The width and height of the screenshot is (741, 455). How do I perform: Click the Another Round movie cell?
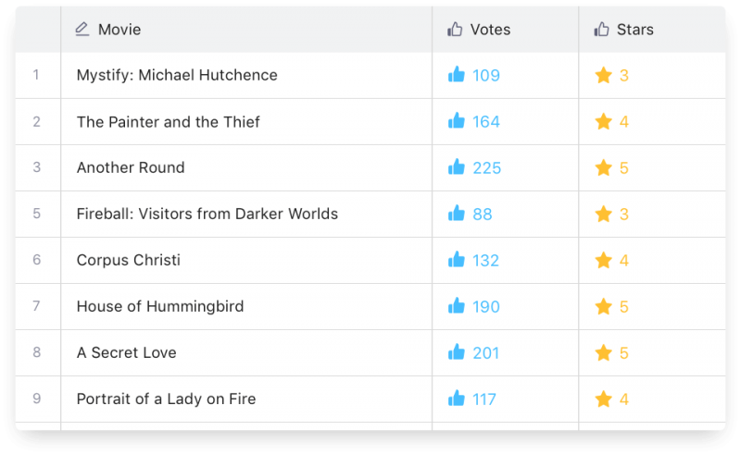pos(131,167)
